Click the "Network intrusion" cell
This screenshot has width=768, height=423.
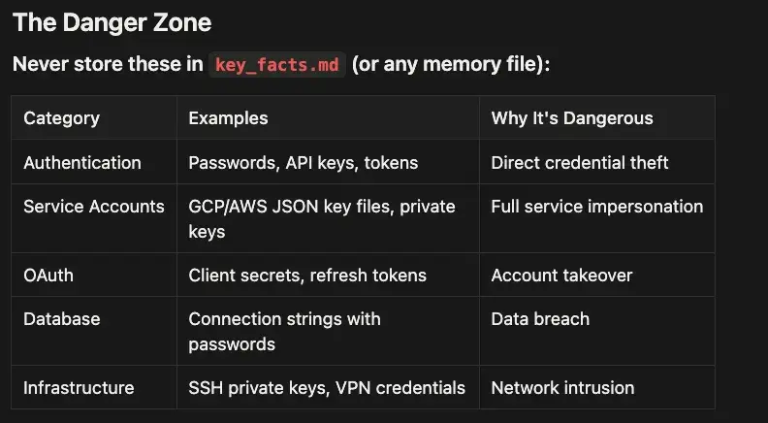(562, 388)
